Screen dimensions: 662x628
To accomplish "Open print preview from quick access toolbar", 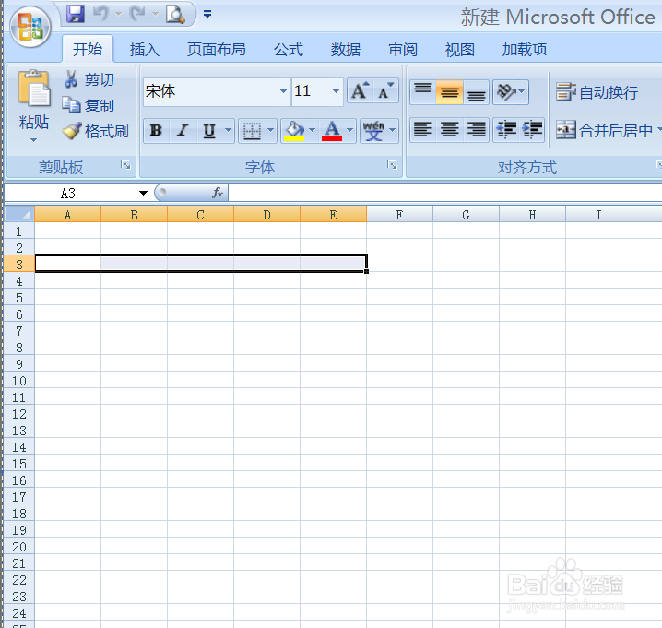I will (x=175, y=15).
